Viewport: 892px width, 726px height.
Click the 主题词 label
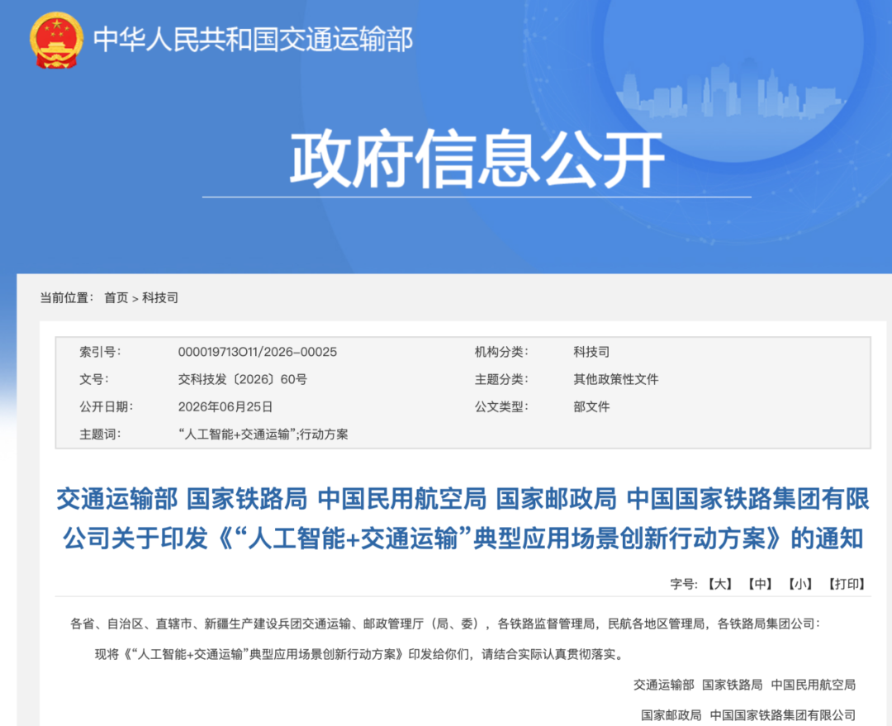100,434
